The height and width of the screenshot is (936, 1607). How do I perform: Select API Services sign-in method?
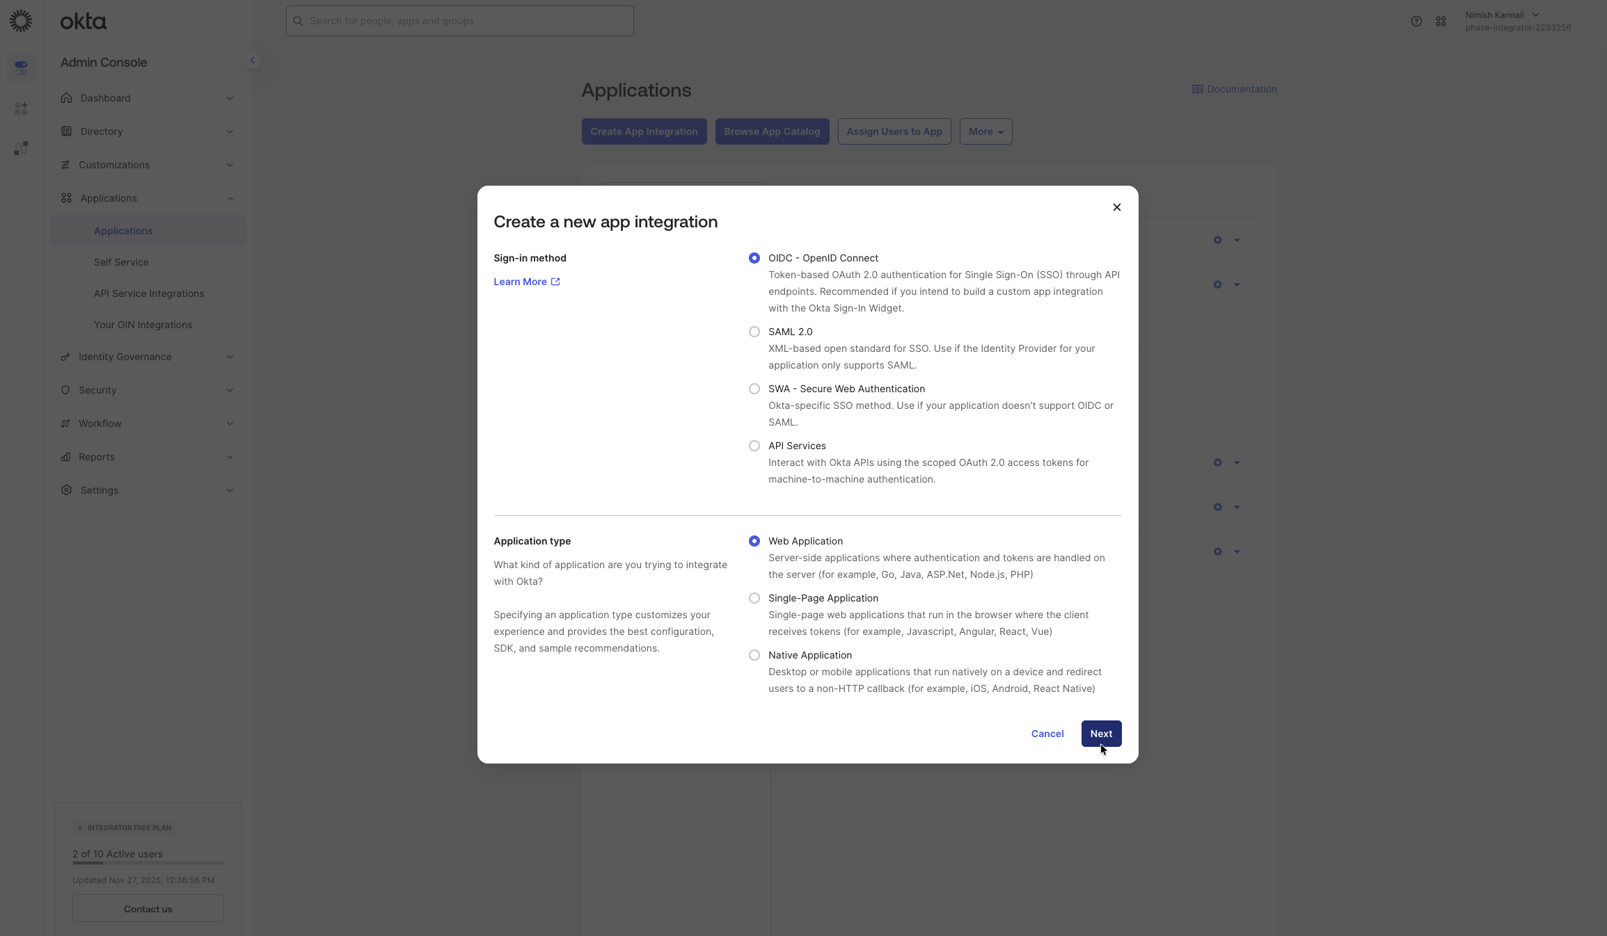click(754, 446)
